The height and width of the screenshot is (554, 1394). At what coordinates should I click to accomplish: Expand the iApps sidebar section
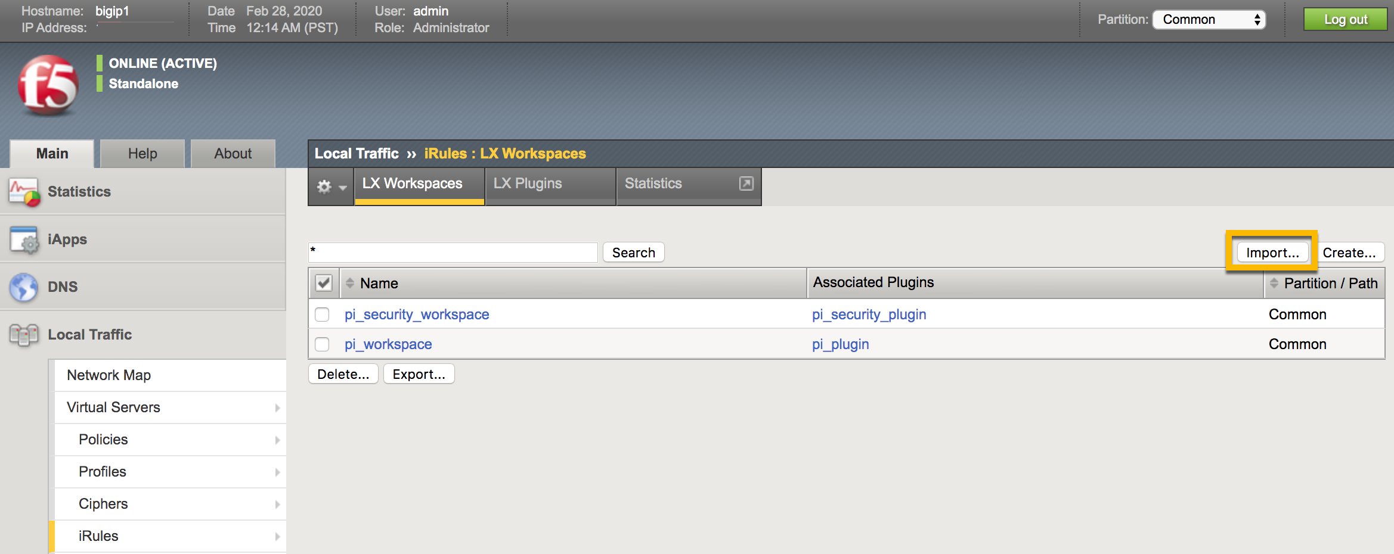[143, 239]
